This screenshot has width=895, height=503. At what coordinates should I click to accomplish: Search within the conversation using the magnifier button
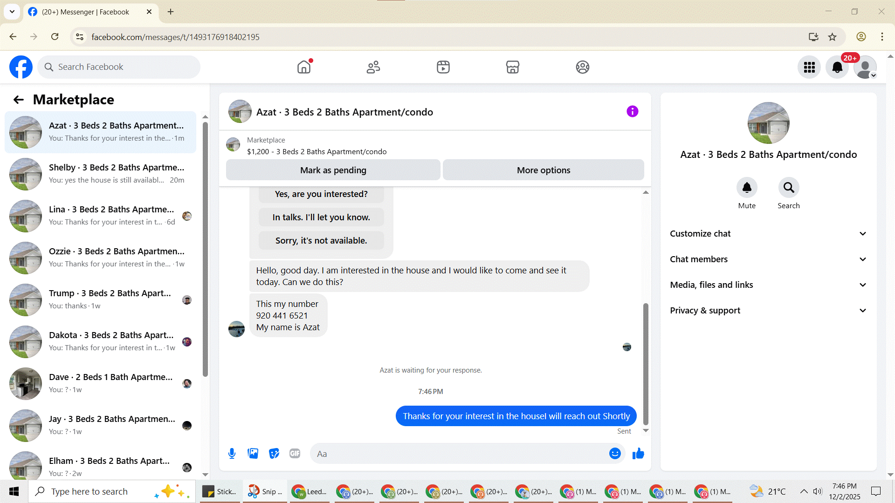click(x=788, y=188)
